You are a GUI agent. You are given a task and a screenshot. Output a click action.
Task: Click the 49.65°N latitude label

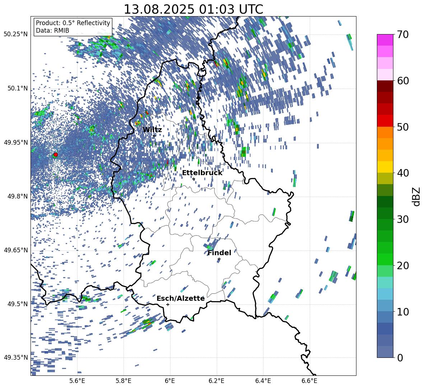tap(16, 250)
